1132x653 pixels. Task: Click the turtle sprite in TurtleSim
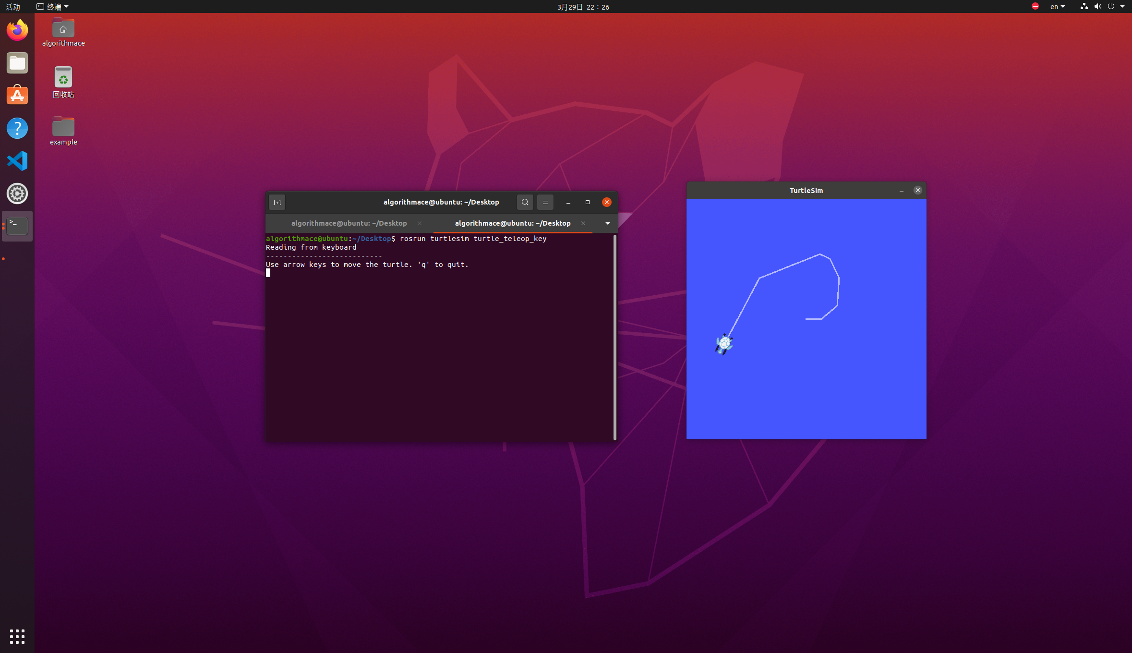(724, 344)
